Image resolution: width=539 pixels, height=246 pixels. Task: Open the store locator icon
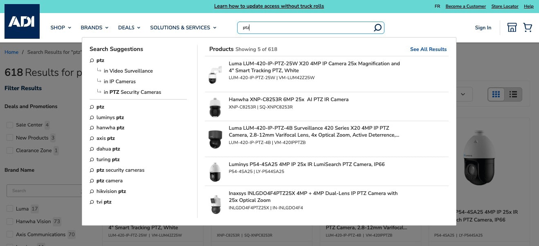[512, 28]
